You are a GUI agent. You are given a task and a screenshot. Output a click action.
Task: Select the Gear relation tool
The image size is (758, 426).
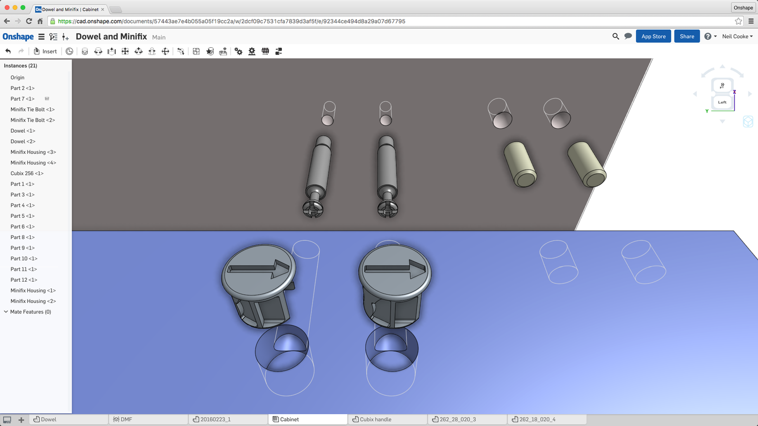click(238, 51)
